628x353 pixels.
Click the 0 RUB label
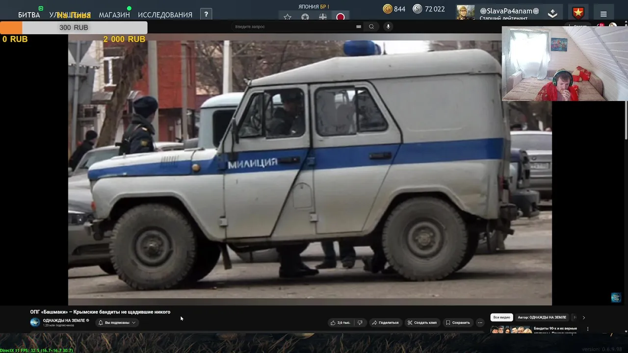[15, 39]
